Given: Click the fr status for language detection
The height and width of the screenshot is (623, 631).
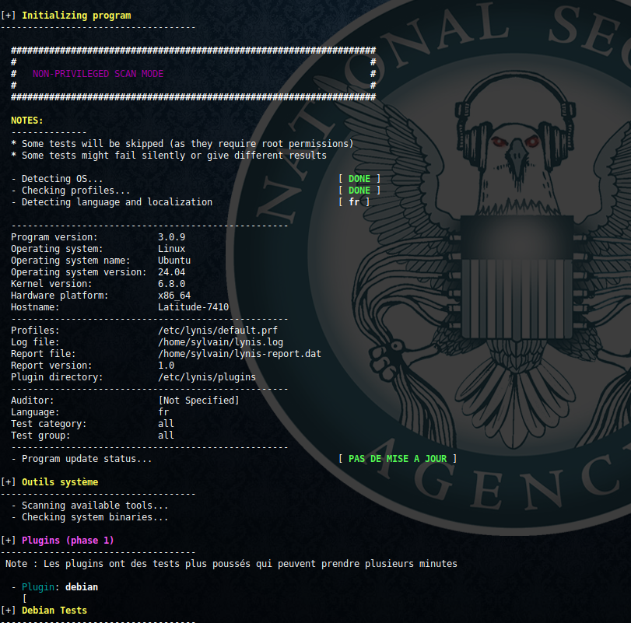Looking at the screenshot, I should pyautogui.click(x=354, y=202).
